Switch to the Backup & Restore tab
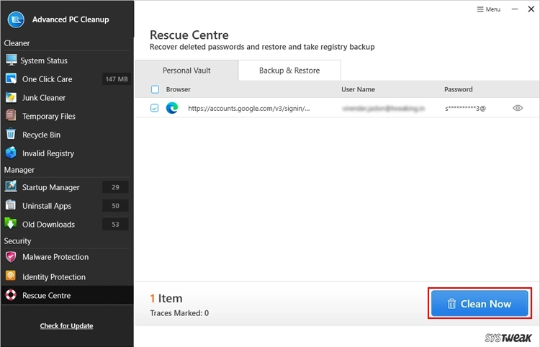The width and height of the screenshot is (540, 347). [x=289, y=71]
